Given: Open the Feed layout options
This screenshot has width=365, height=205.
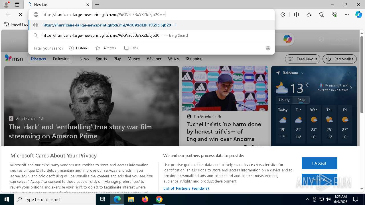Looking at the screenshot, I should (303, 59).
